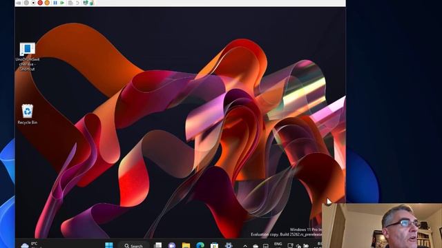
Task: Open the Settings gear on the taskbar
Action: pos(229,245)
